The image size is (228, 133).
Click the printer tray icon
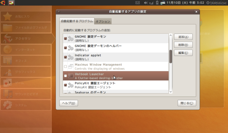click(x=163, y=3)
